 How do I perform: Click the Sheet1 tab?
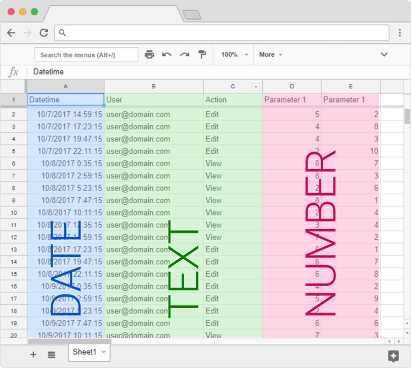pos(84,352)
